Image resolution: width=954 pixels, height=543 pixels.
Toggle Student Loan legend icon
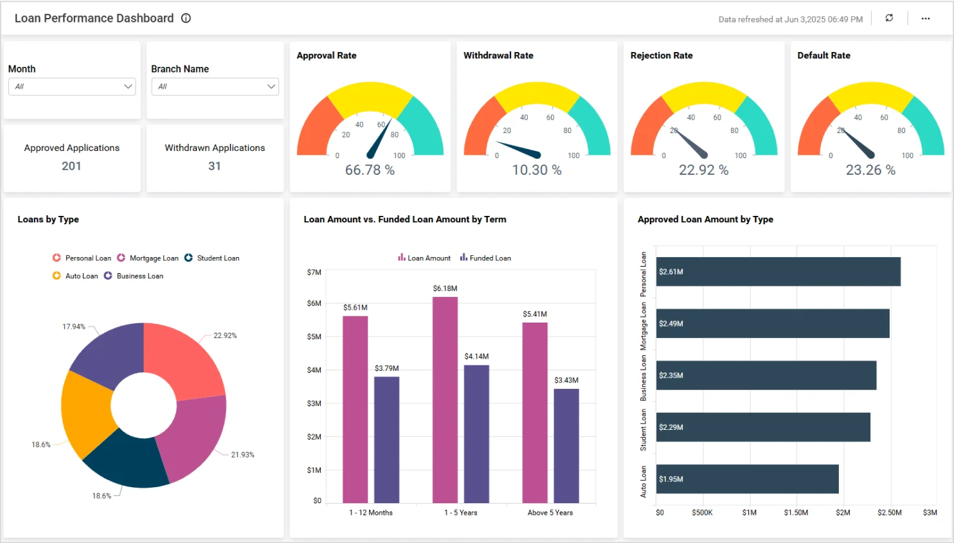tap(188, 258)
